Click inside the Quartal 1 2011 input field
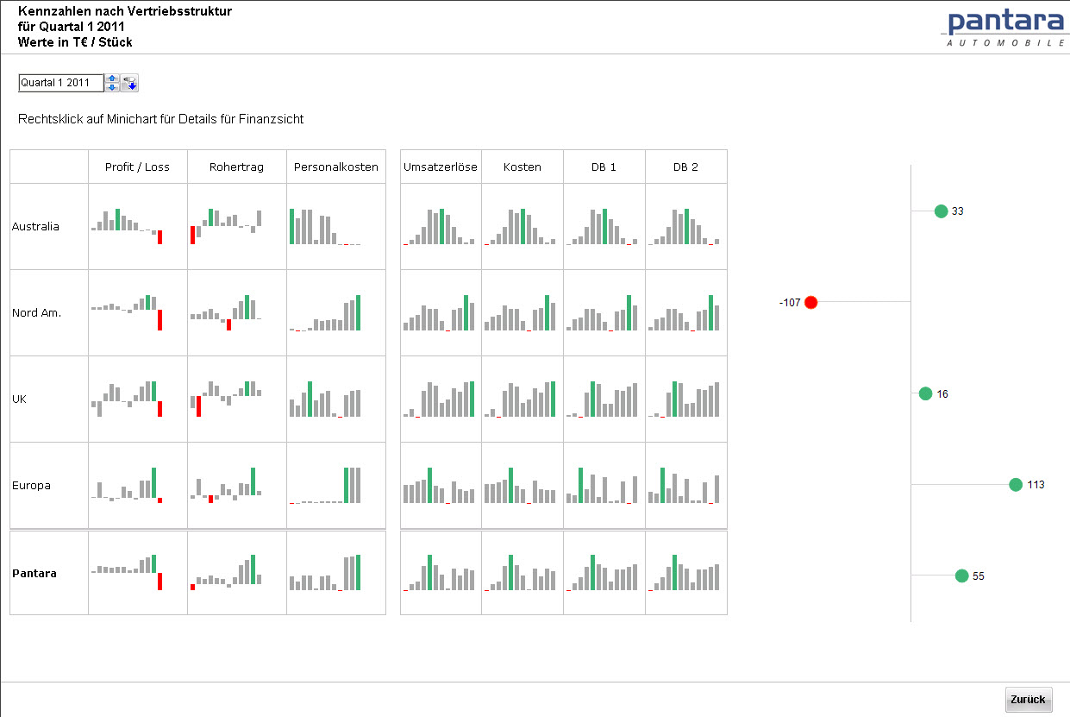The image size is (1070, 717). point(60,82)
